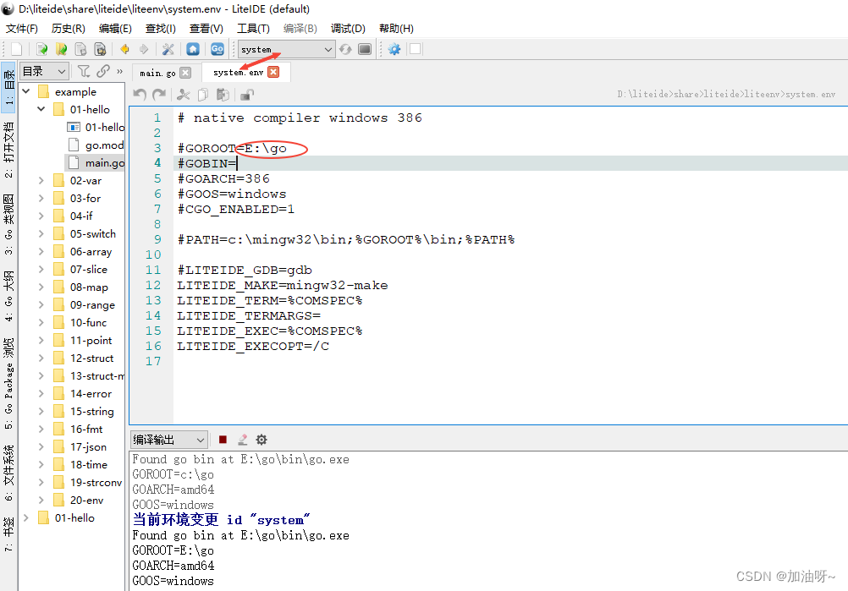Switch to the main.go editor tab
Viewport: 848px width, 591px height.
pyautogui.click(x=157, y=72)
